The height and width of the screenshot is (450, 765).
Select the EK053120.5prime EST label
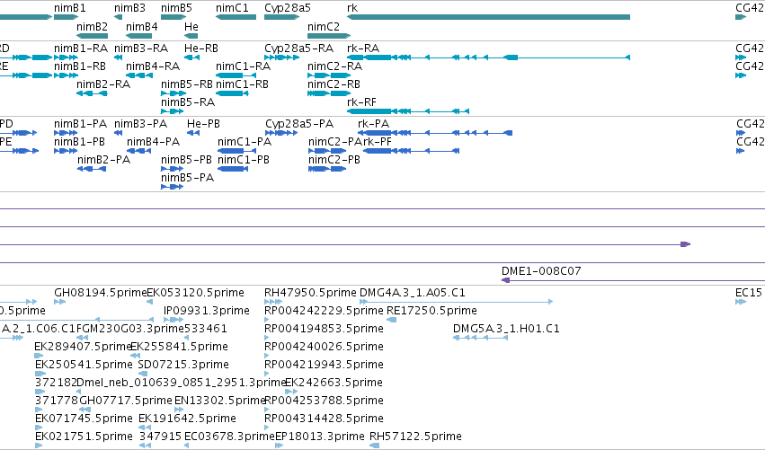(196, 293)
